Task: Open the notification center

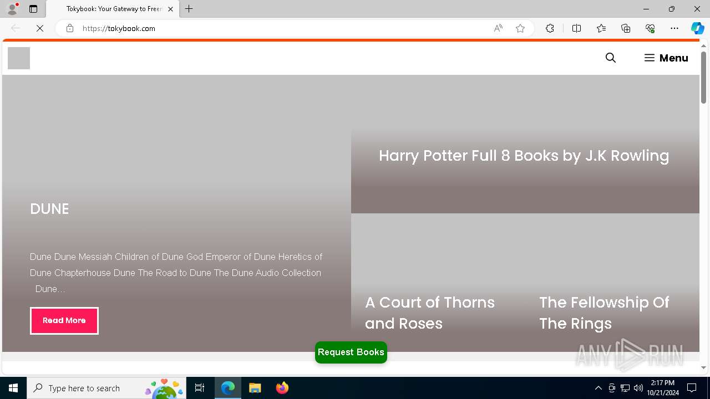Action: (692, 388)
